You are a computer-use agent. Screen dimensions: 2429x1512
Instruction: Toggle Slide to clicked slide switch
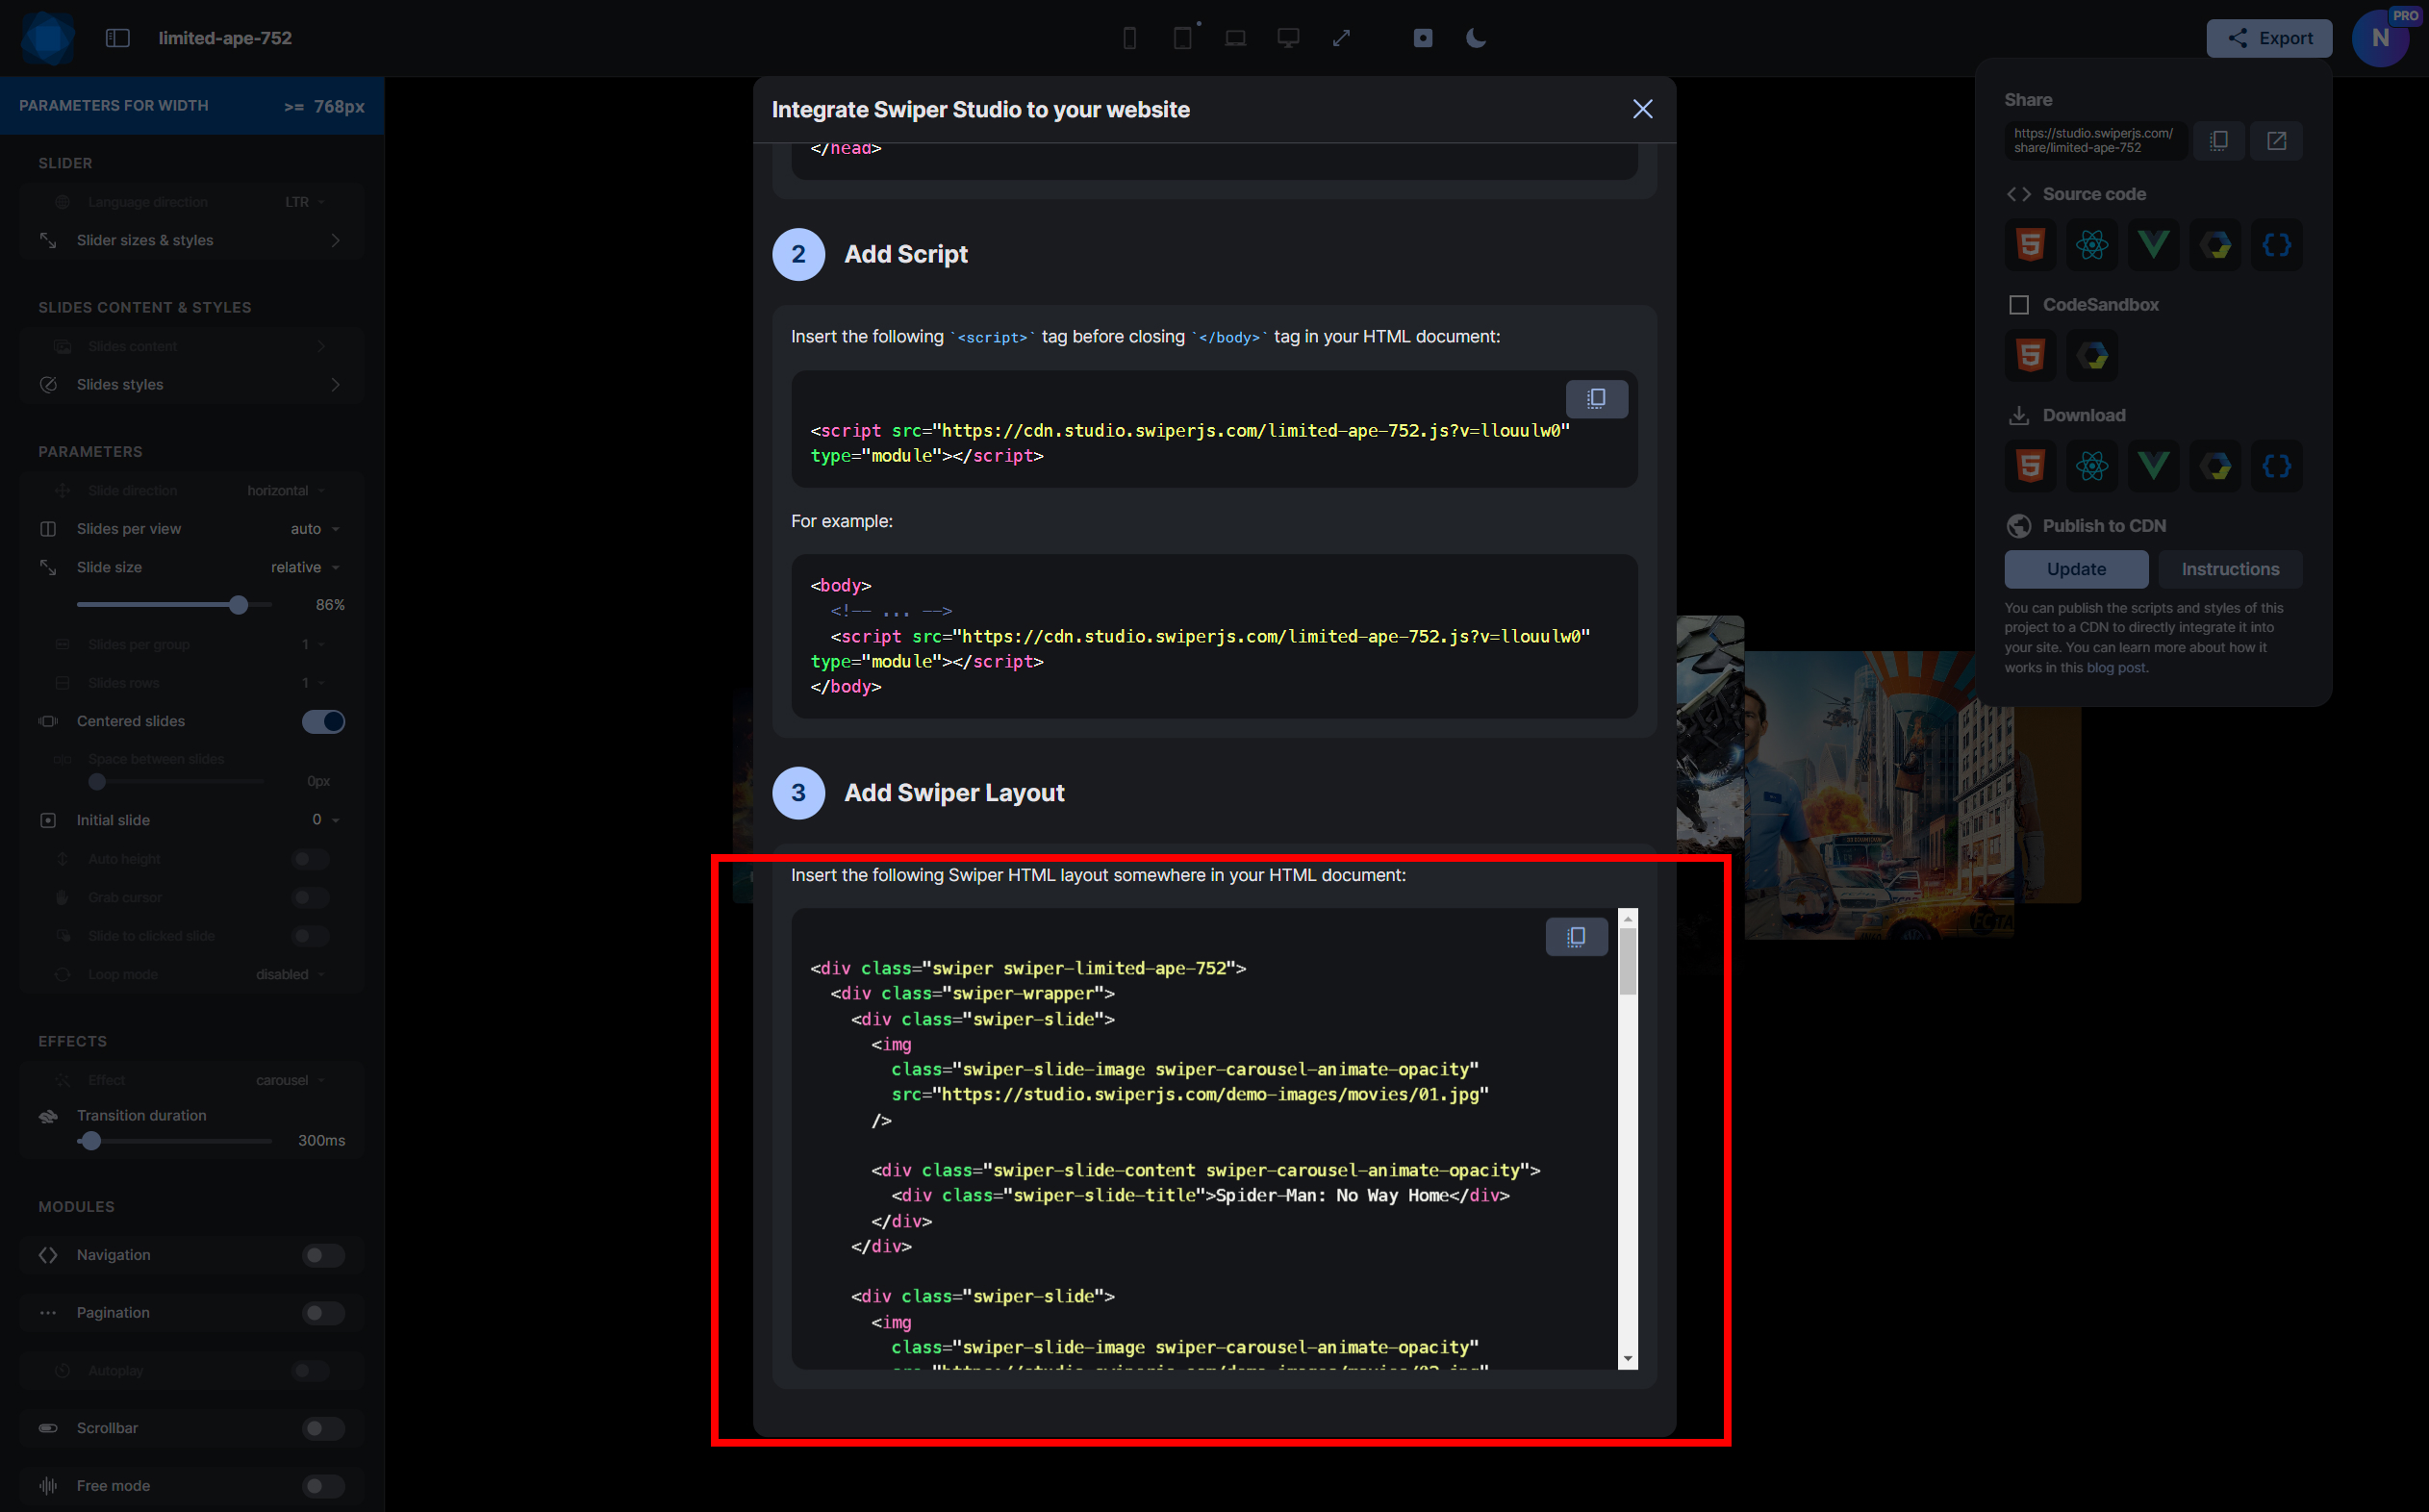311,936
